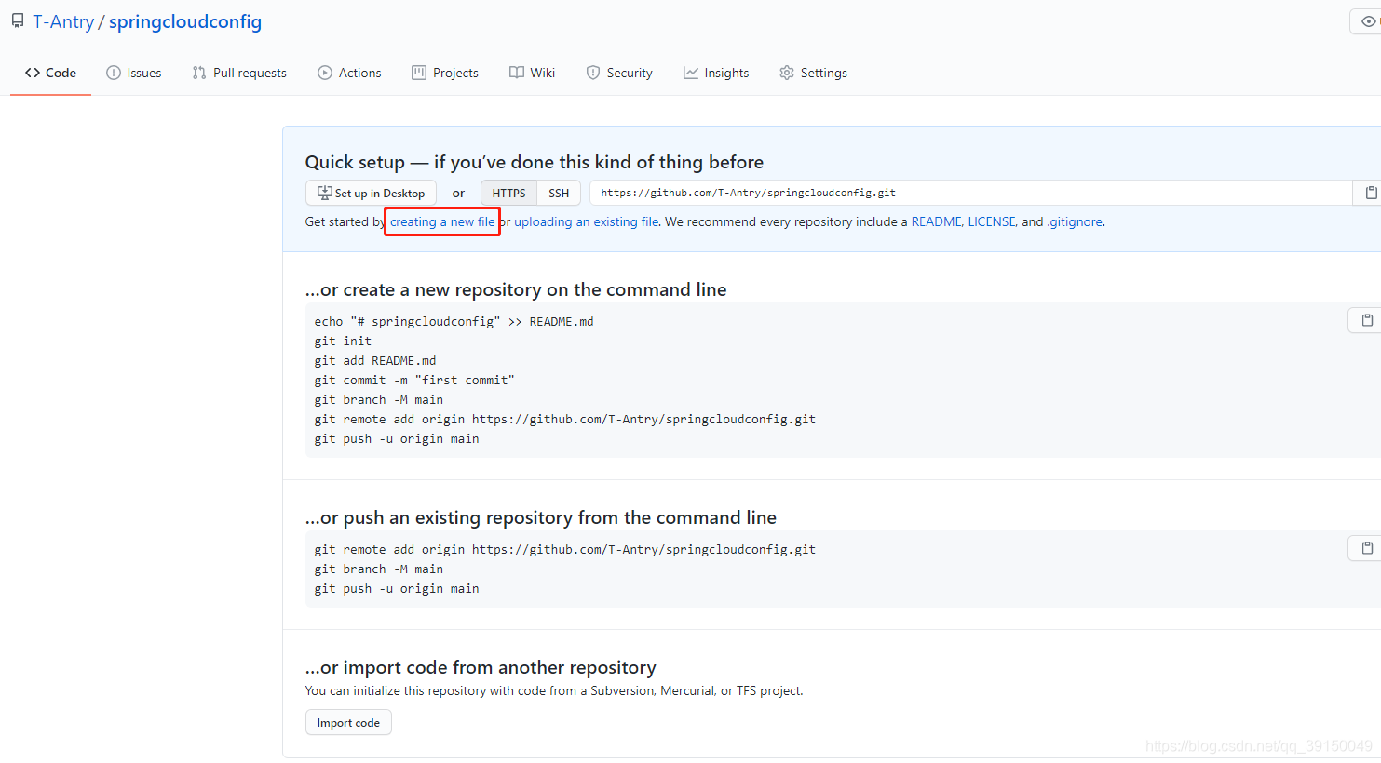Click the creating a new file link
This screenshot has width=1381, height=763.
(x=442, y=221)
